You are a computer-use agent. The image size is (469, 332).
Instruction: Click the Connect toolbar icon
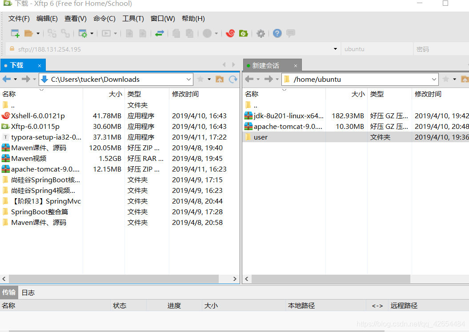point(52,33)
